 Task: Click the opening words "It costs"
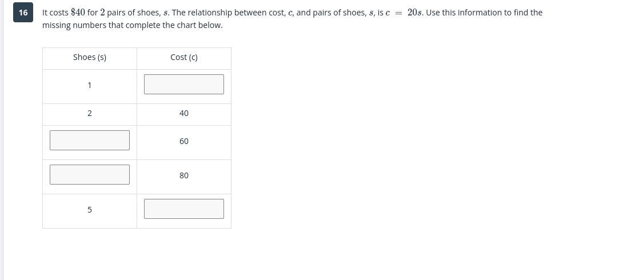[x=55, y=13]
